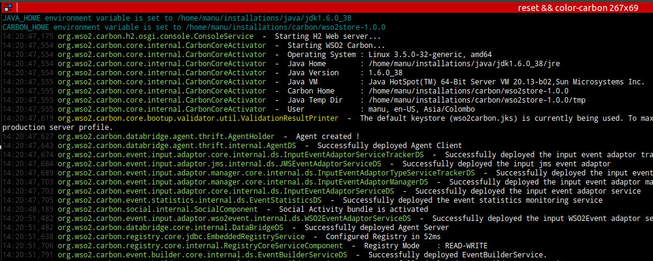Click 'Social Activity bundle is activated' message
653x261 pixels.
353,210
